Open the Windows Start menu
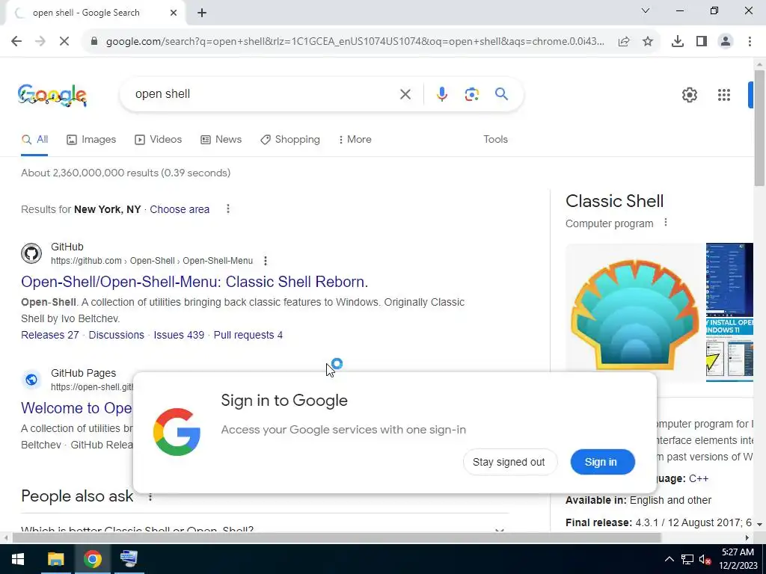 click(x=18, y=559)
